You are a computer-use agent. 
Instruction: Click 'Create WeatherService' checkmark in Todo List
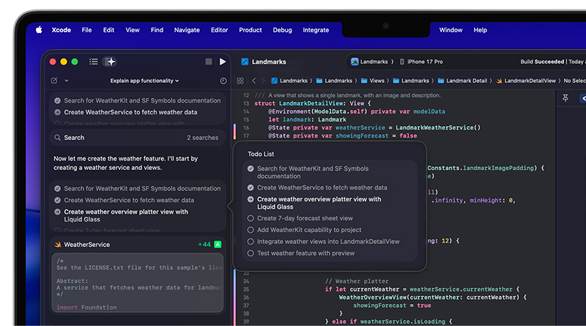pos(251,188)
